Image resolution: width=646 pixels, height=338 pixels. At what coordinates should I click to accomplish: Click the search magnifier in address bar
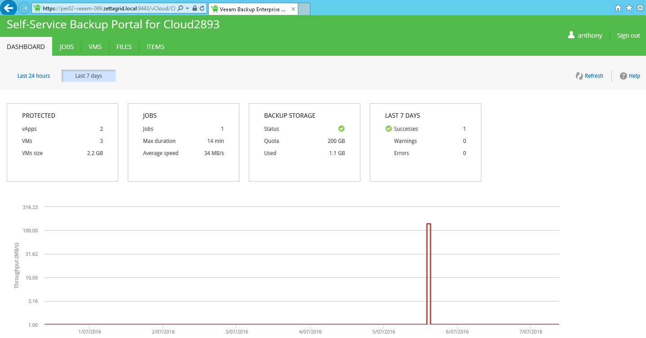tap(180, 8)
